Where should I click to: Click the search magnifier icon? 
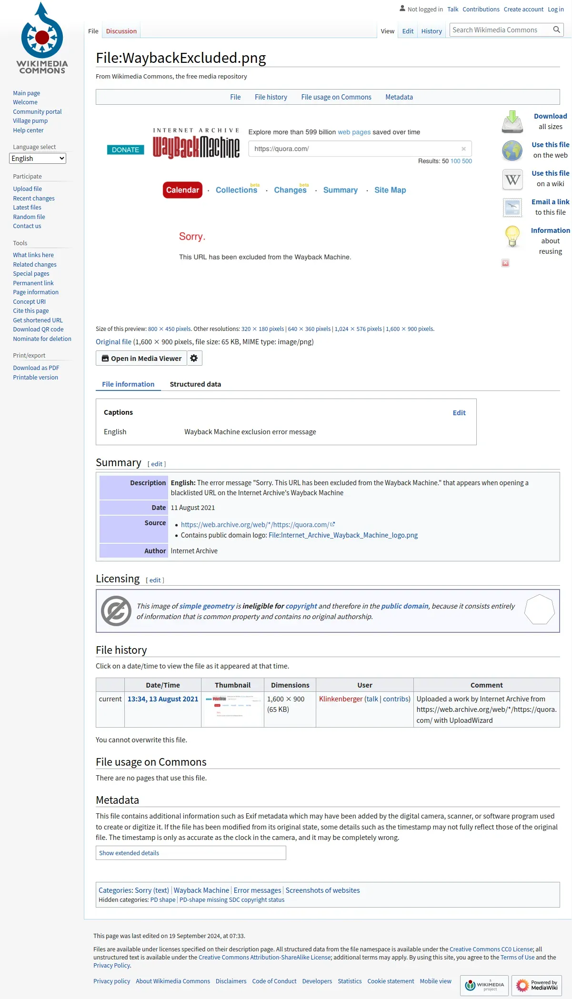point(556,30)
